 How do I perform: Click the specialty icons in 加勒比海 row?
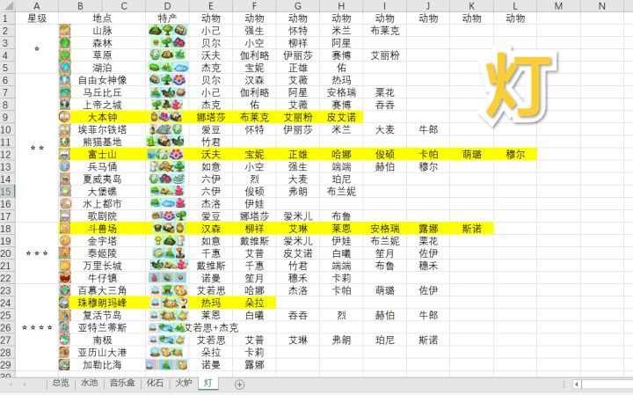[x=167, y=365]
